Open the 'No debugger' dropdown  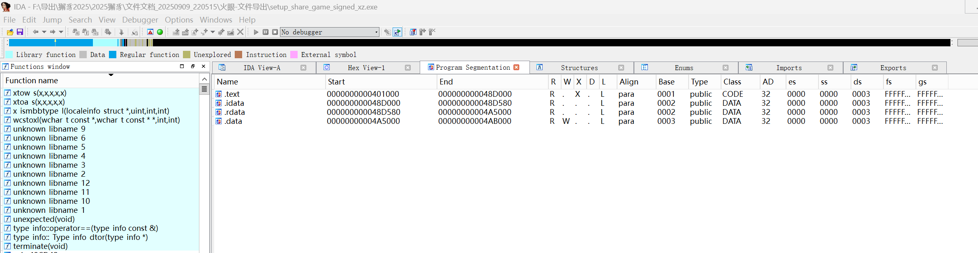click(x=376, y=32)
